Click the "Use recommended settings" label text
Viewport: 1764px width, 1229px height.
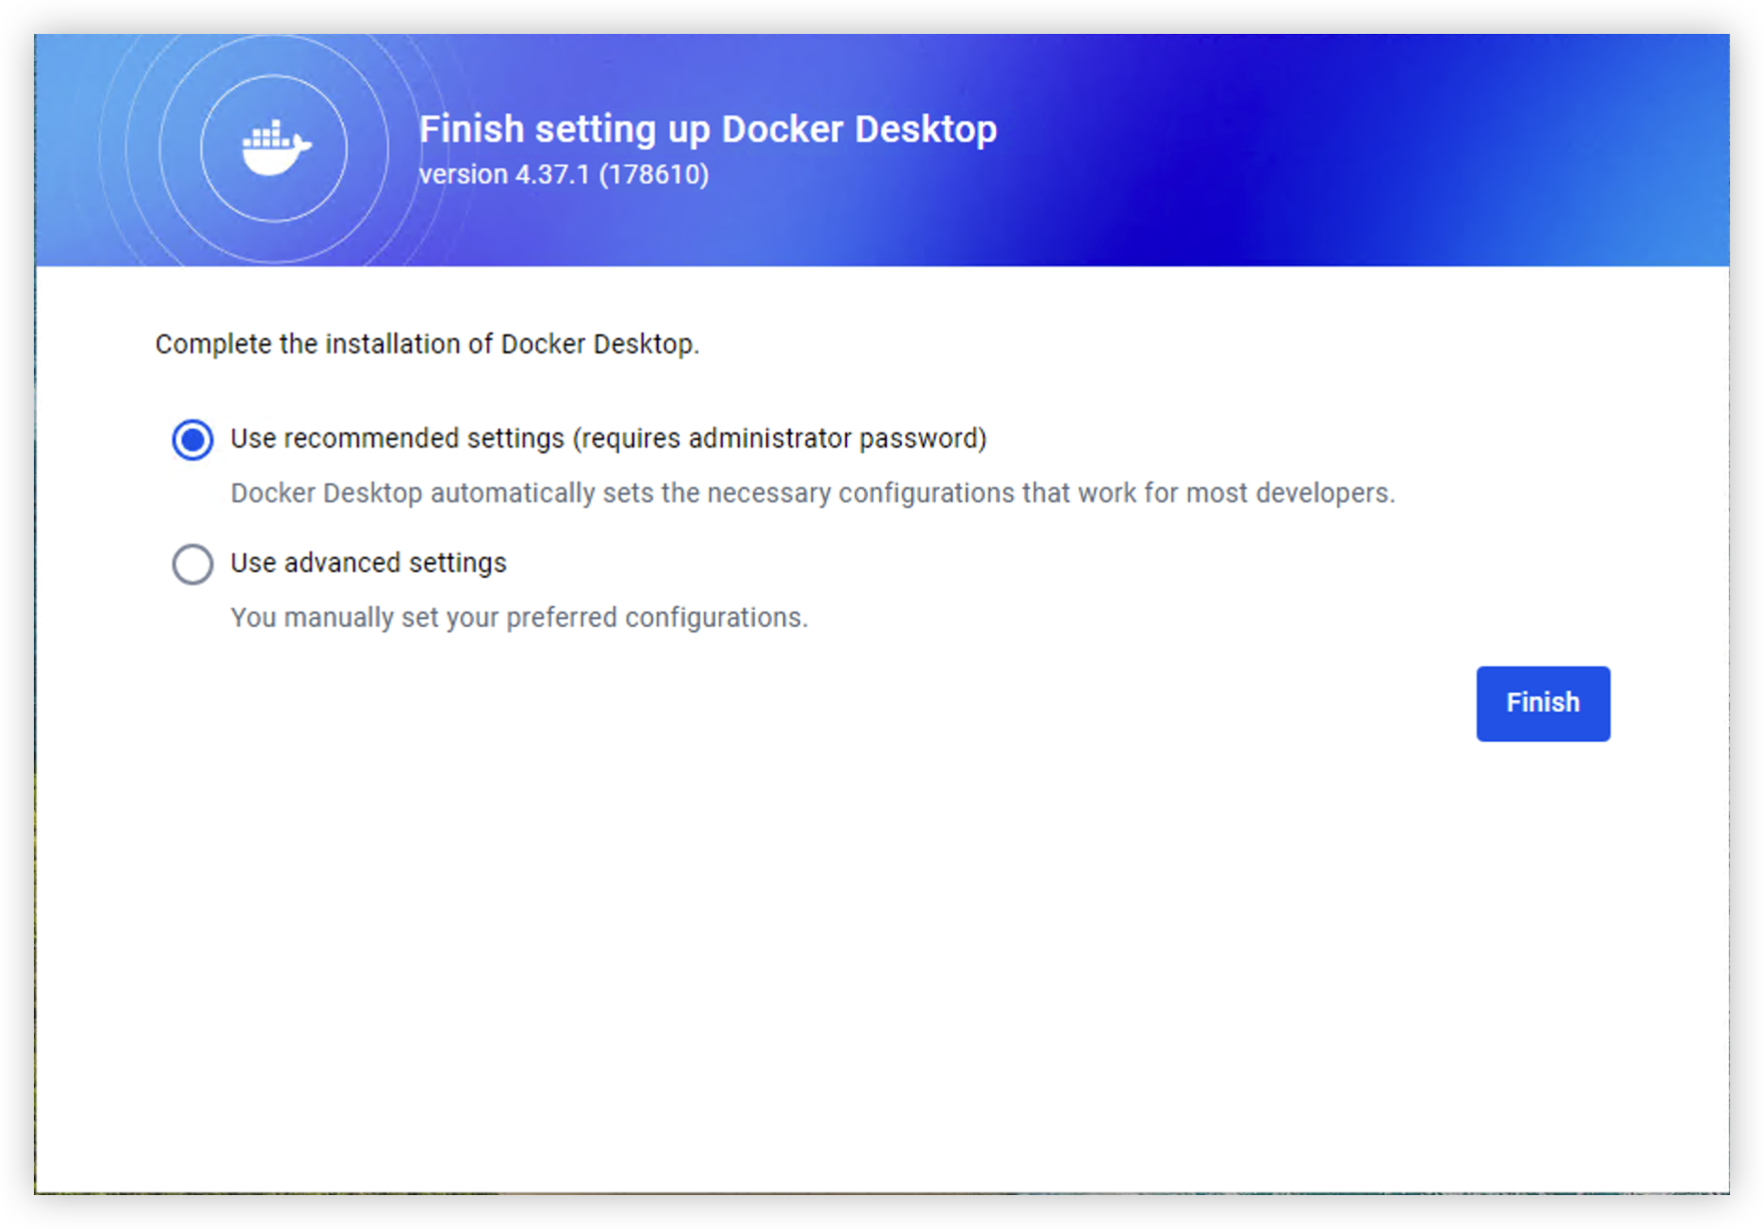608,438
